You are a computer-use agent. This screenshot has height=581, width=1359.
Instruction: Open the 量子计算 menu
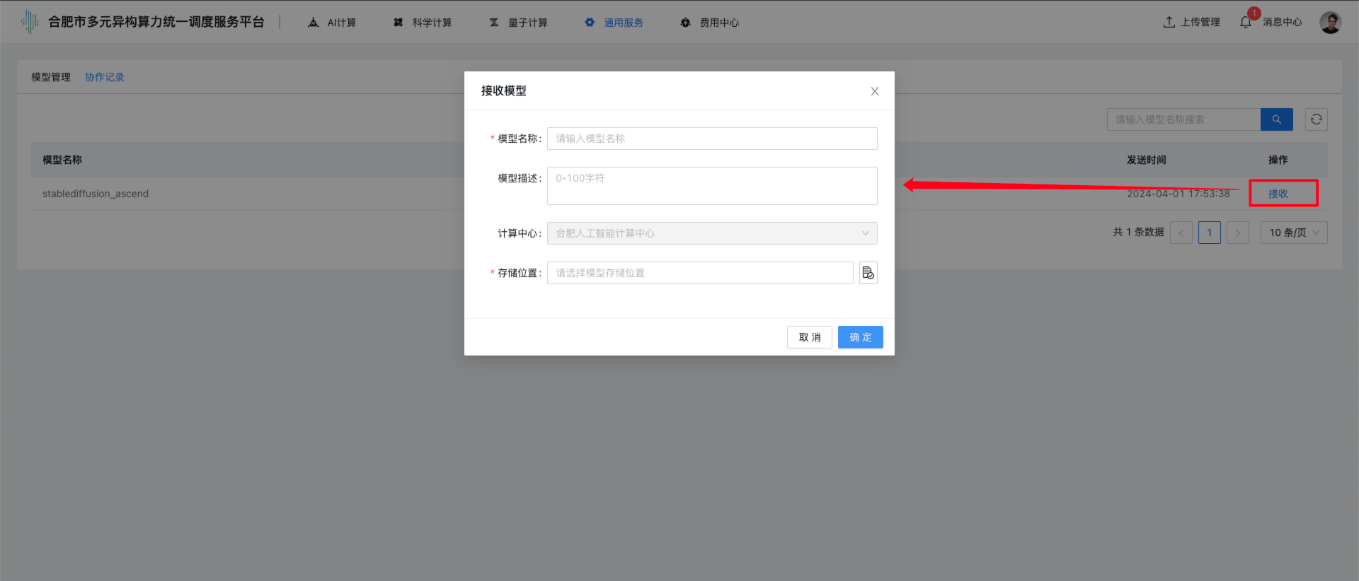point(519,23)
